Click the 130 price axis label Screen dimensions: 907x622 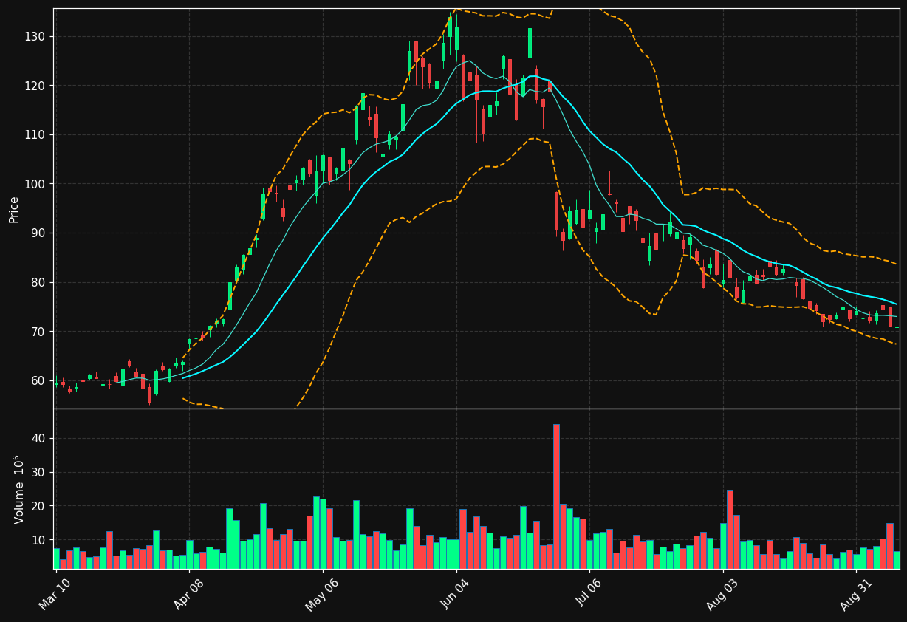coord(35,37)
